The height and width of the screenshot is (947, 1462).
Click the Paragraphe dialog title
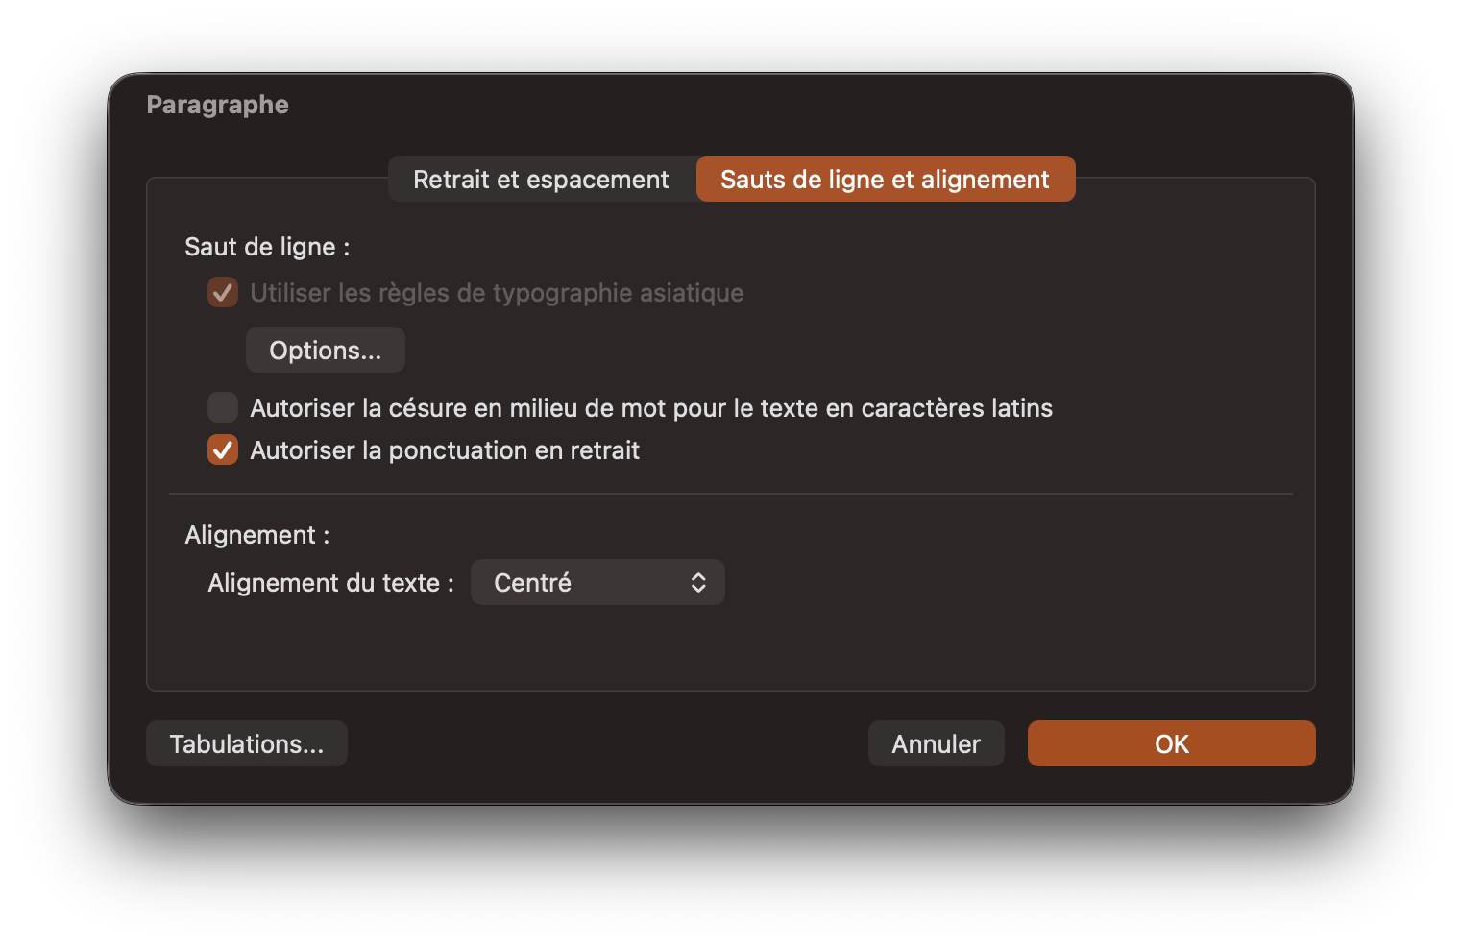tap(218, 105)
